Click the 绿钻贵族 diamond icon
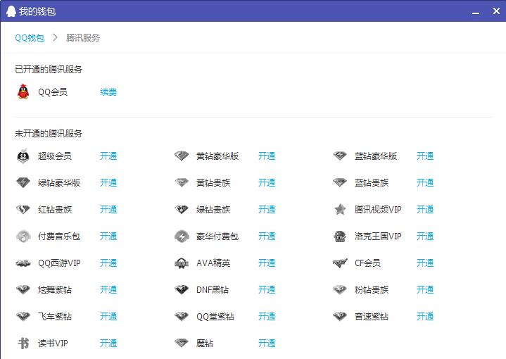The image size is (506, 359). coord(182,210)
